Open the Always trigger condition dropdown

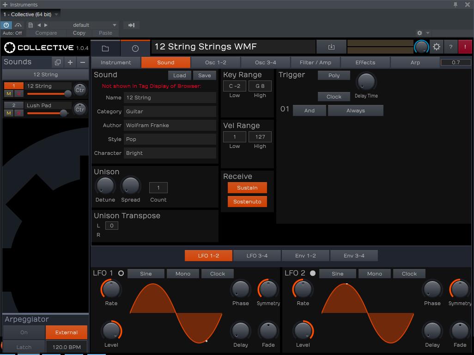[x=356, y=110]
